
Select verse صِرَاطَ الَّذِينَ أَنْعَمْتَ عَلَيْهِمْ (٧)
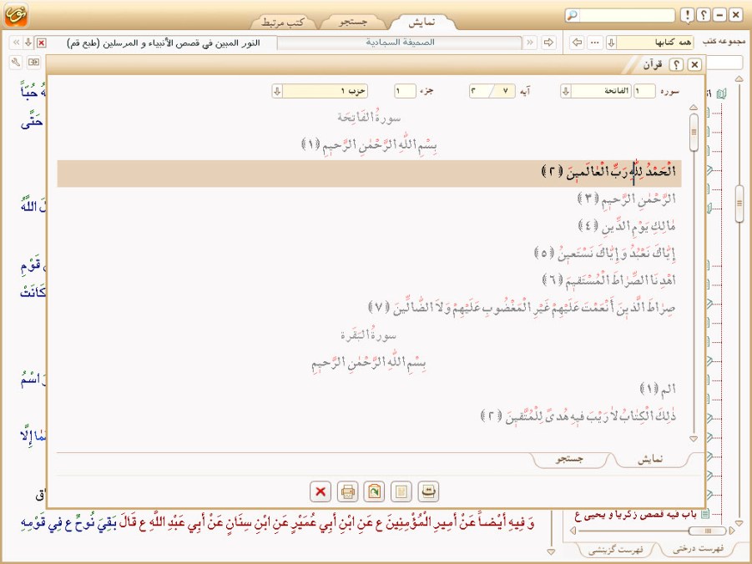pyautogui.click(x=522, y=307)
